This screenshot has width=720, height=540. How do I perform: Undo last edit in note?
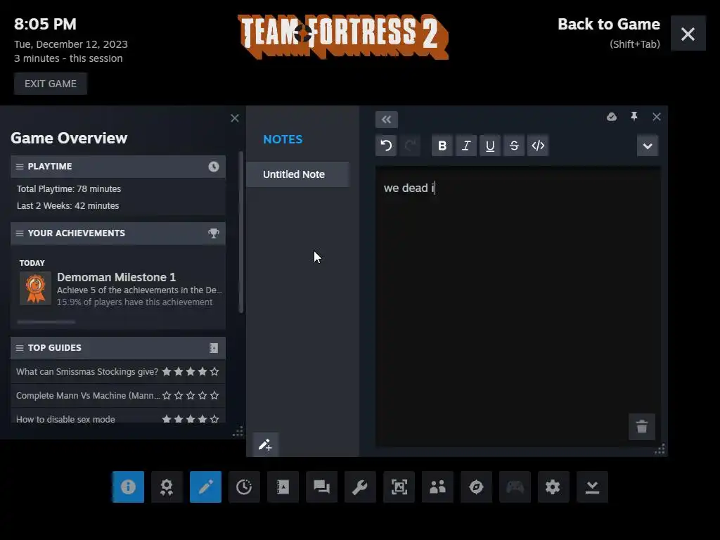pos(386,146)
